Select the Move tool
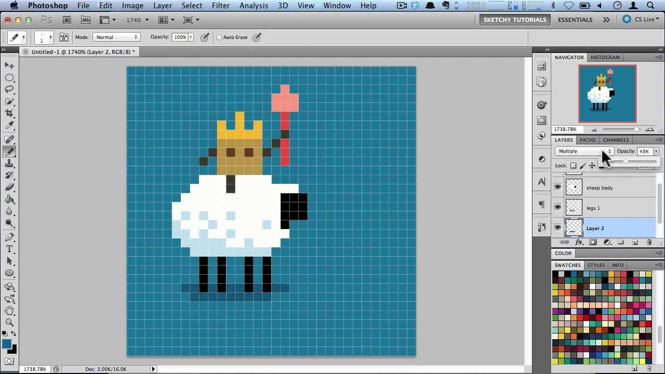Screen dimensions: 665x374 pyautogui.click(x=9, y=65)
